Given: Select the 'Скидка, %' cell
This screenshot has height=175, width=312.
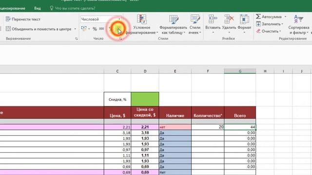Looking at the screenshot, I should point(117,99).
